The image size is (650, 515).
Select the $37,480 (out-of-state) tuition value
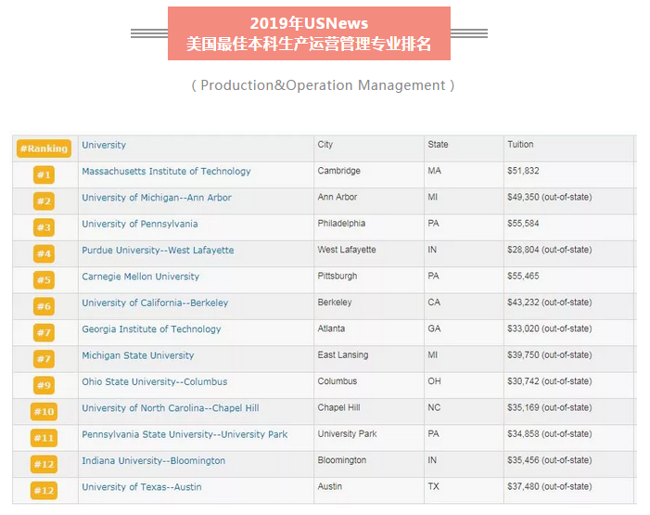coord(550,487)
